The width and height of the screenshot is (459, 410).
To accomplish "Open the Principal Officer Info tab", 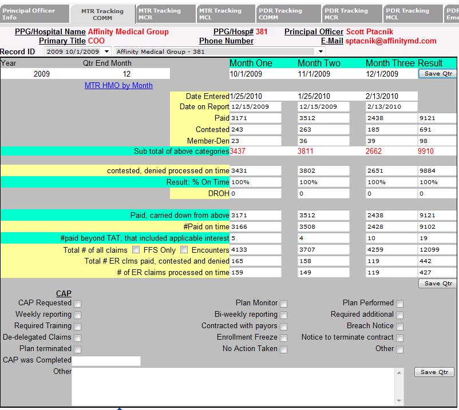I will (34, 14).
